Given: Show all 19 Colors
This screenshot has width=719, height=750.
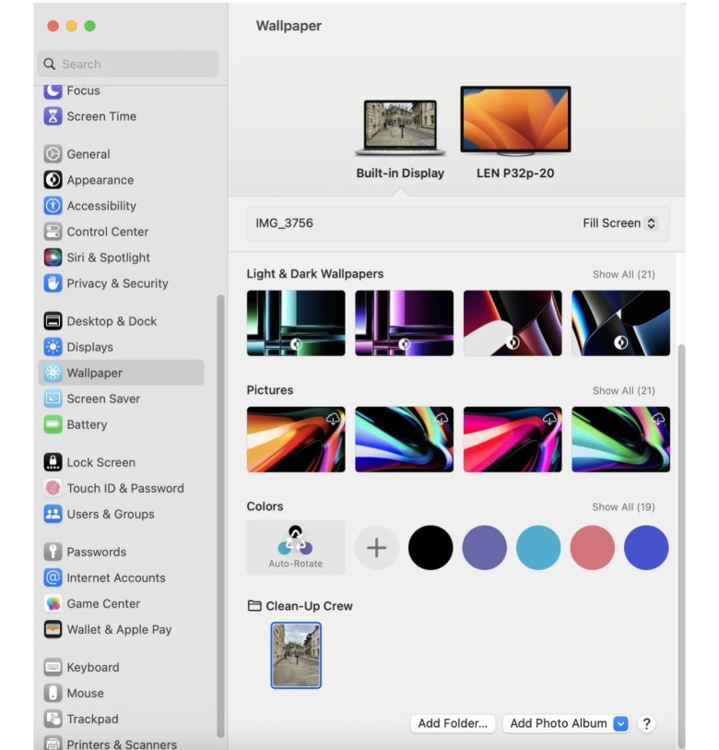Looking at the screenshot, I should pos(623,506).
